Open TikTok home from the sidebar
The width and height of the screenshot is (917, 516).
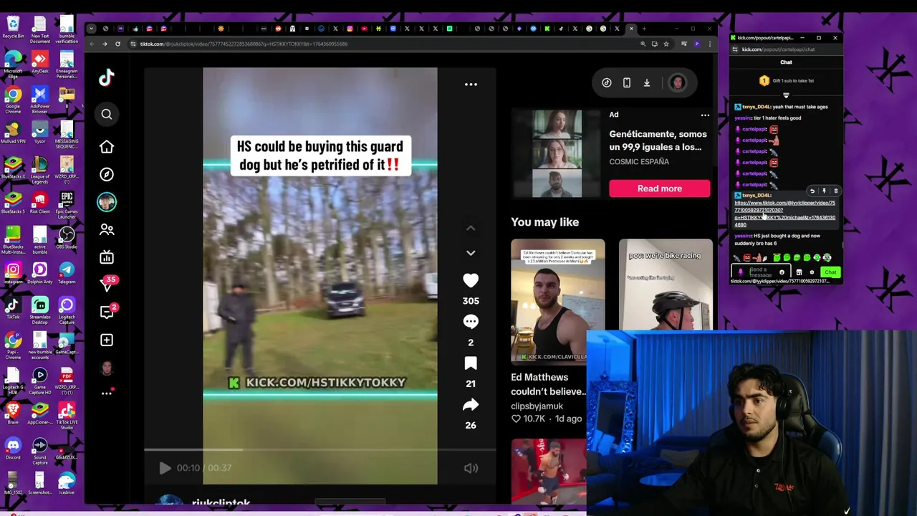[x=106, y=147]
